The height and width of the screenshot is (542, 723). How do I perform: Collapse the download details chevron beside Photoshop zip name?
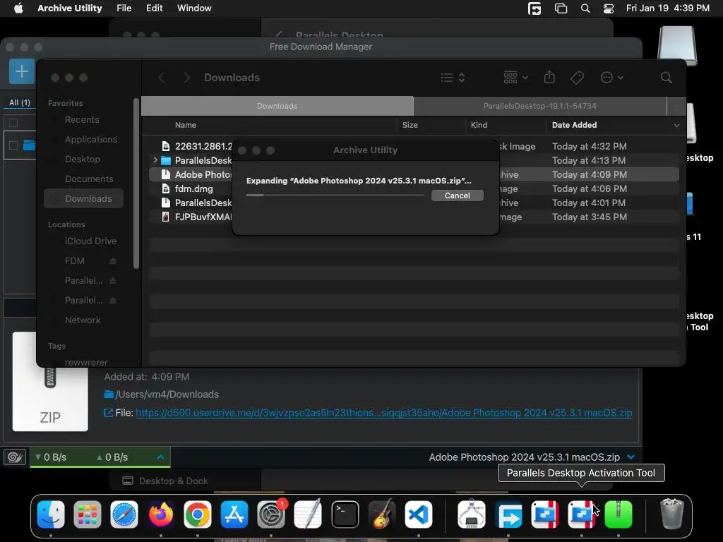click(631, 457)
